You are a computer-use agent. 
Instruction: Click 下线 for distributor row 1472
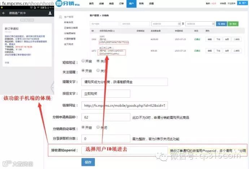218,51
